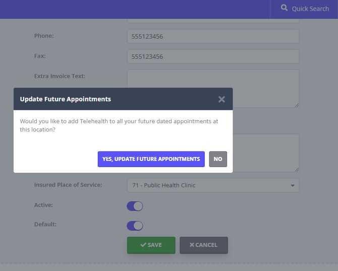
Task: Click the X icon on Cancel
Action: [192, 245]
